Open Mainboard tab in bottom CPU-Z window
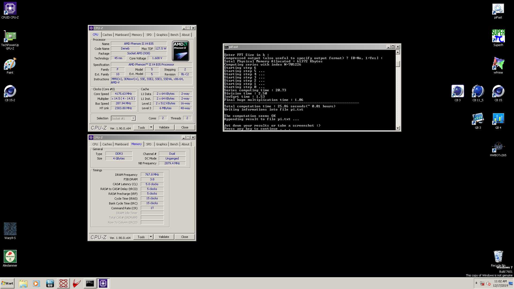This screenshot has width=514, height=289. pyautogui.click(x=122, y=144)
